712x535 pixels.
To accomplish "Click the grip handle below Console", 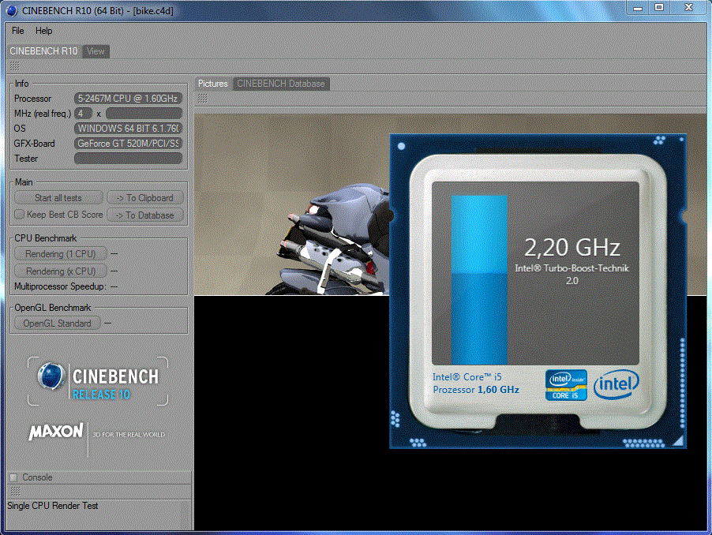I will point(15,491).
